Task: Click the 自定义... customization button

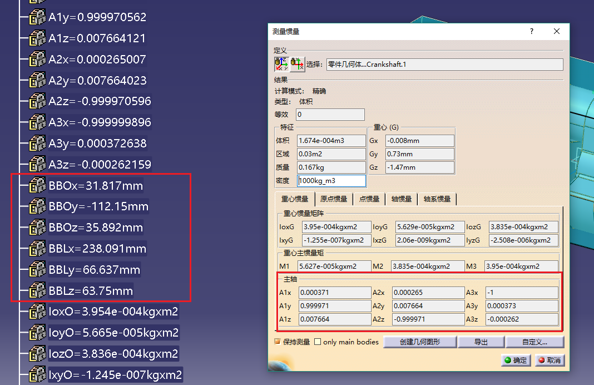Action: point(534,342)
